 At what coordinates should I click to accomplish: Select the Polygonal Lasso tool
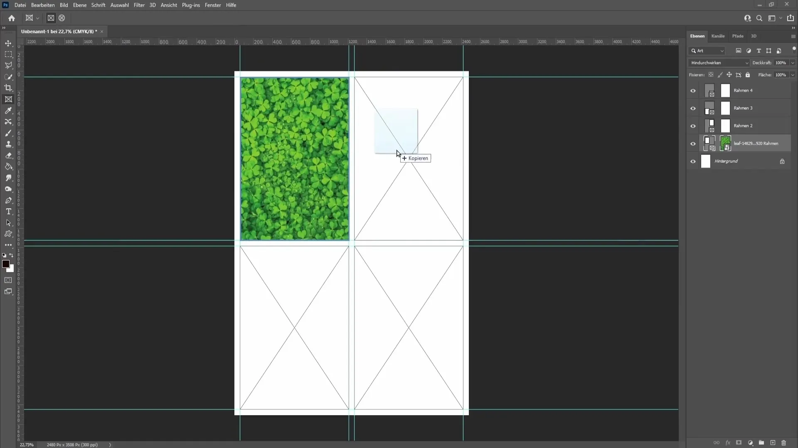tap(8, 66)
